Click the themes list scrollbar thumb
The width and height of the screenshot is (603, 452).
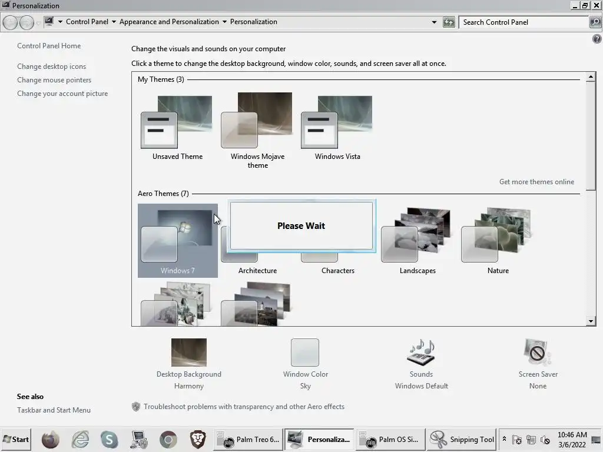(591, 136)
